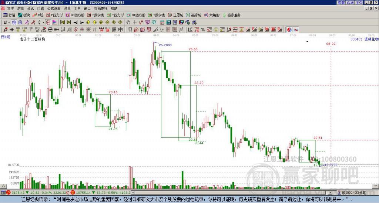The height and width of the screenshot is (203, 379).
Task: Click the horizontal scrollbar right arrow
Action: point(331,193)
